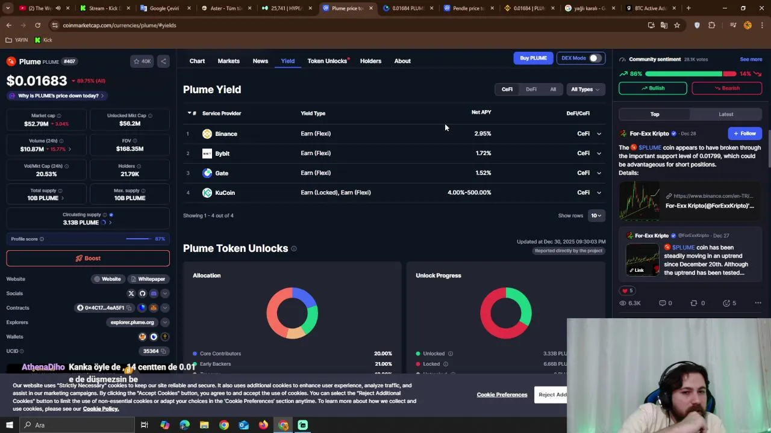Show info for Plume Token Unlocks

click(294, 249)
